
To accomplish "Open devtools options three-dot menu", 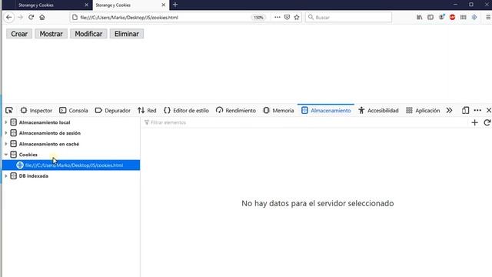I will click(x=477, y=110).
